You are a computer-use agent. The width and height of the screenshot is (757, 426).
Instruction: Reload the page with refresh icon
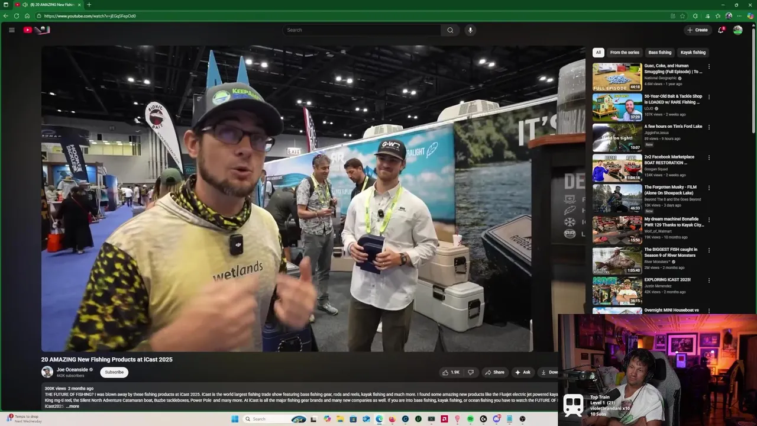[x=17, y=16]
